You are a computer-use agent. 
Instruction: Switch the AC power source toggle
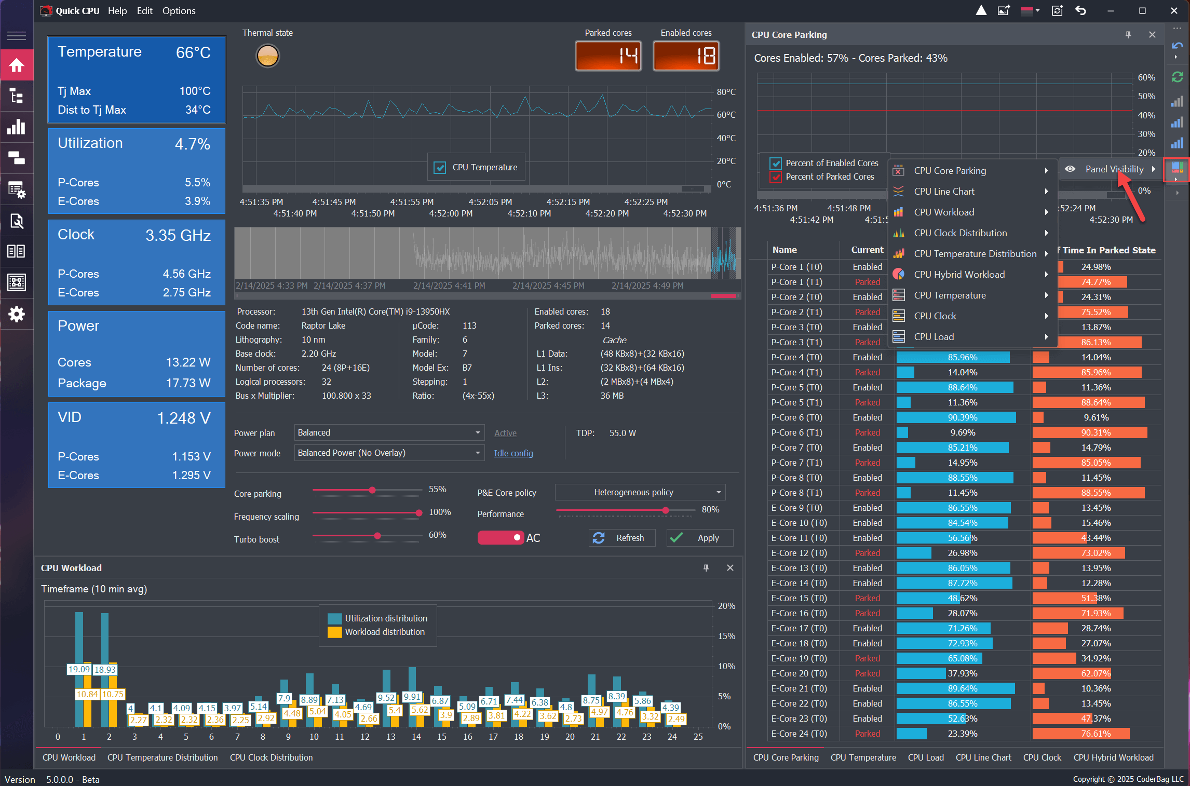click(501, 538)
